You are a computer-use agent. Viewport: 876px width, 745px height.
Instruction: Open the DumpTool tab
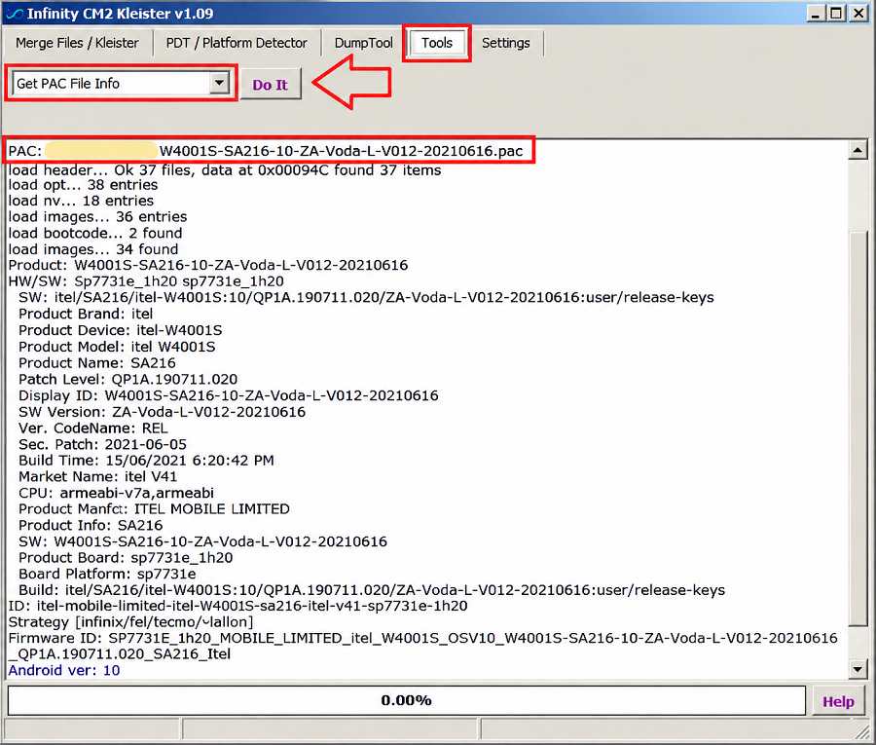click(x=364, y=43)
